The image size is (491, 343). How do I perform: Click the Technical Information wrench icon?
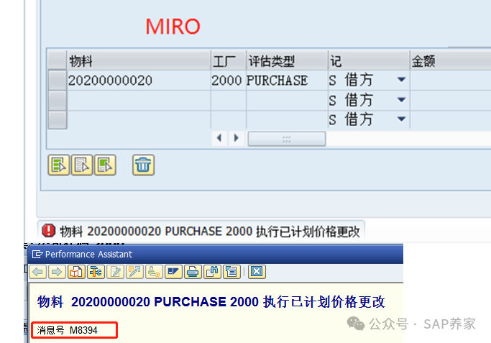pyautogui.click(x=96, y=272)
